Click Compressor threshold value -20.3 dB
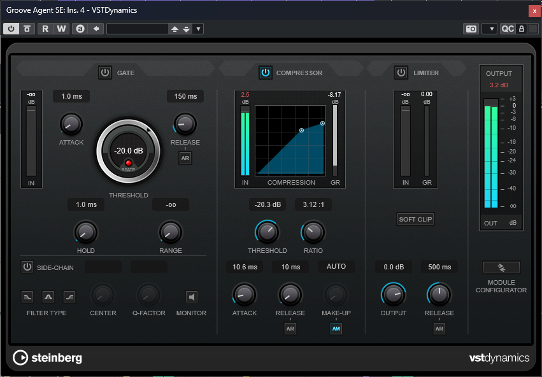This screenshot has height=377, width=542. [x=267, y=204]
